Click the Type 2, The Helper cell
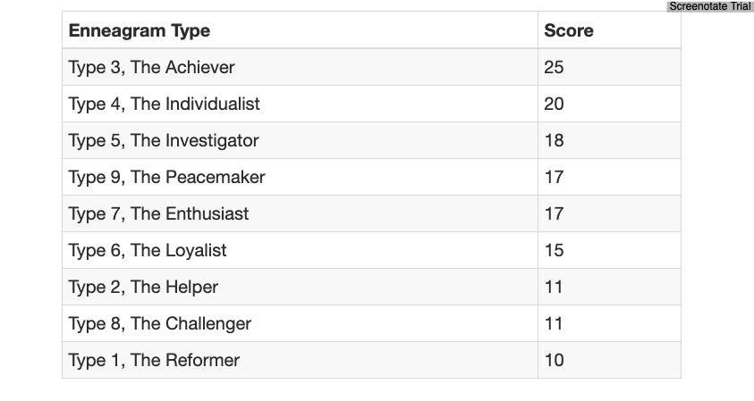This screenshot has height=401, width=754. [143, 287]
